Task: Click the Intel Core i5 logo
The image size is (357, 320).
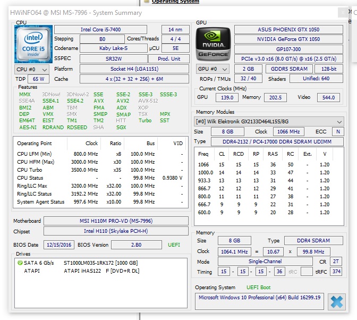Action: pos(33,44)
